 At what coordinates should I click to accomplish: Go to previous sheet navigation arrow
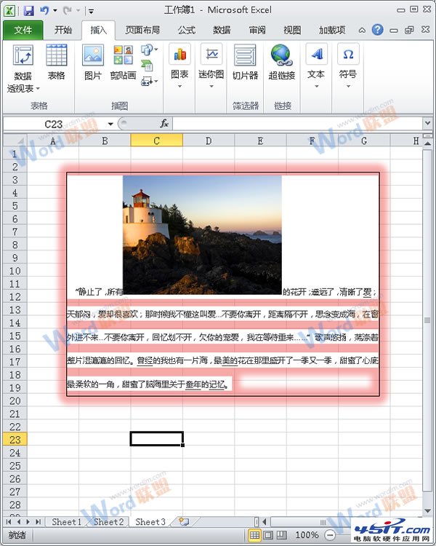click(x=18, y=522)
